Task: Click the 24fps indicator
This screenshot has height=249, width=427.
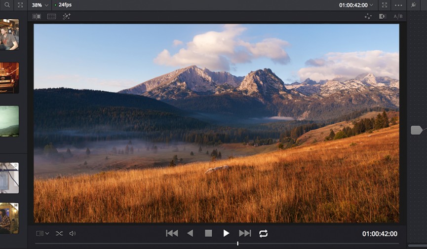Action: click(63, 5)
